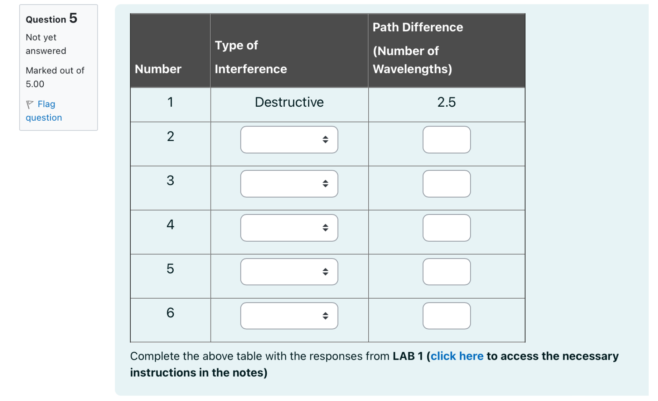
Task: Select the path difference input for row 5
Action: click(x=446, y=272)
